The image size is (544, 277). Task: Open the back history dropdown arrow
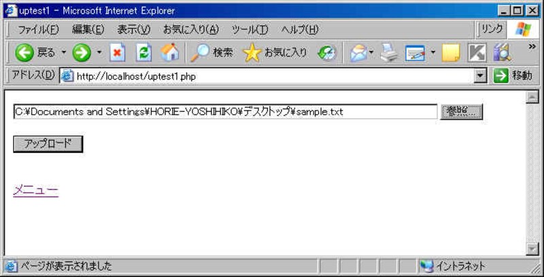64,53
